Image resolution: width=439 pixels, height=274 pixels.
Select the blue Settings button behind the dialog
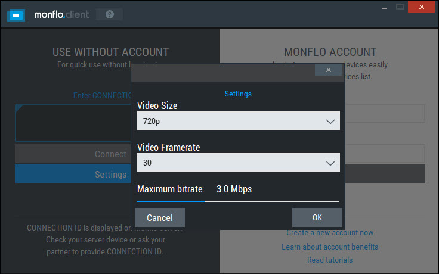click(73, 175)
